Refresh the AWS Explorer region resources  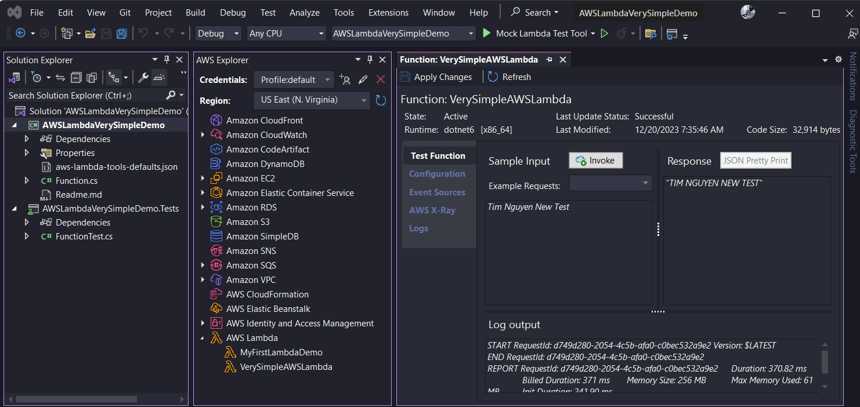tap(381, 100)
